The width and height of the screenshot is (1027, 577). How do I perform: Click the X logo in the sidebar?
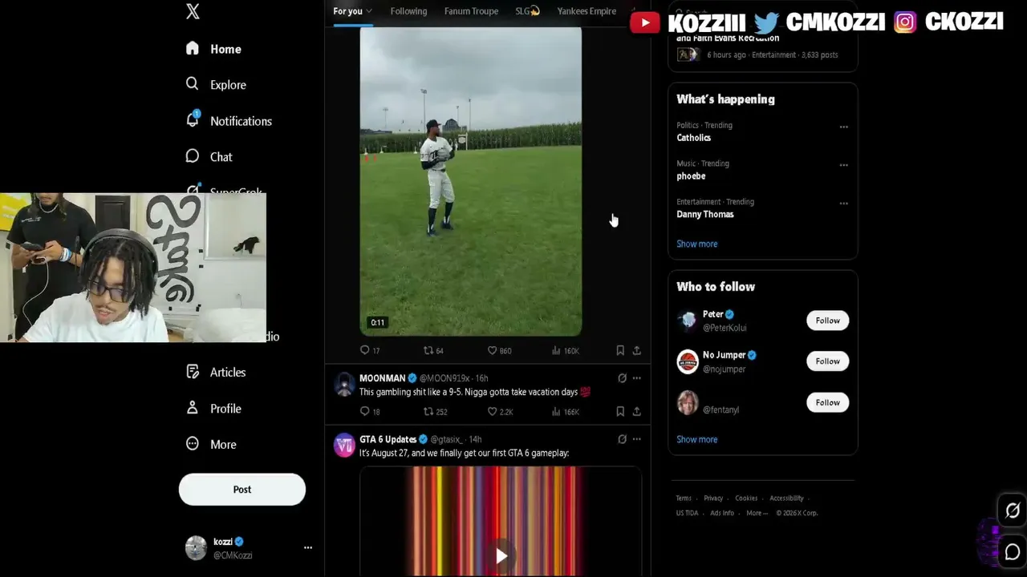pos(193,11)
